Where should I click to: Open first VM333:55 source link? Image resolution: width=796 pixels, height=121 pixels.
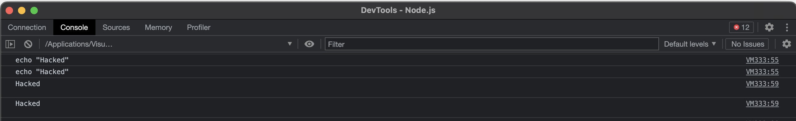click(x=762, y=60)
